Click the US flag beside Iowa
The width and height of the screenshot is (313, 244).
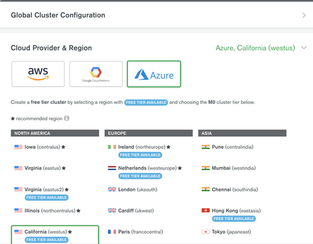click(x=18, y=147)
